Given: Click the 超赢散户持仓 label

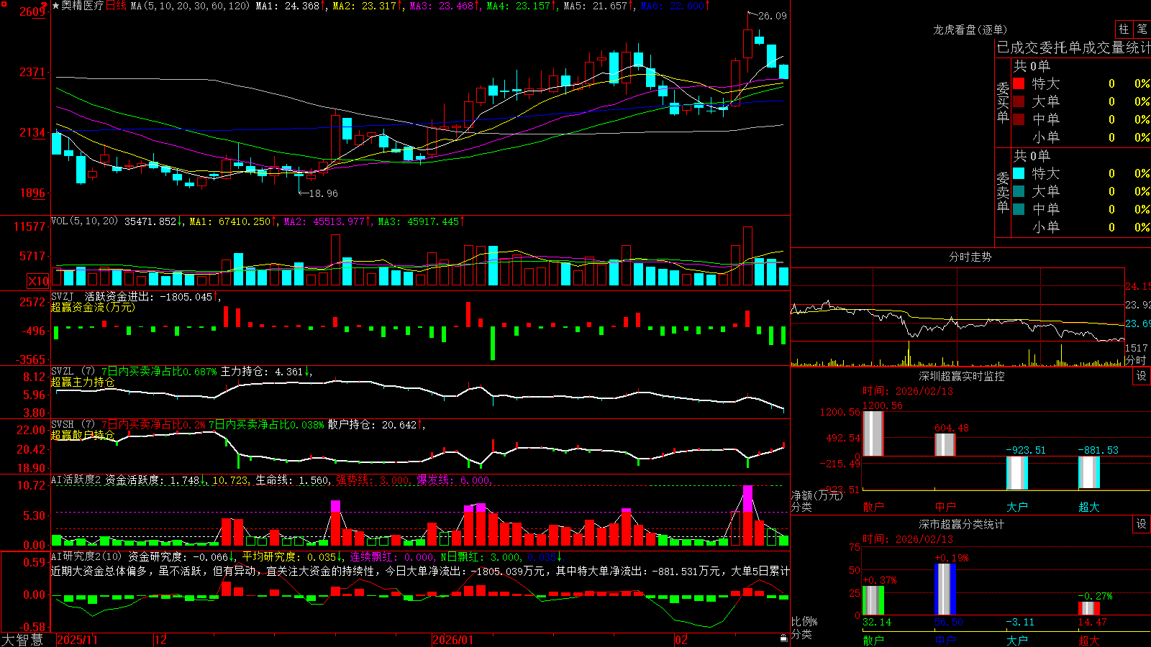Looking at the screenshot, I should (x=83, y=435).
